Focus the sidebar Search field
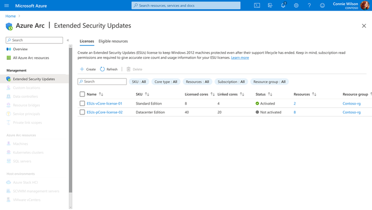 click(34, 40)
